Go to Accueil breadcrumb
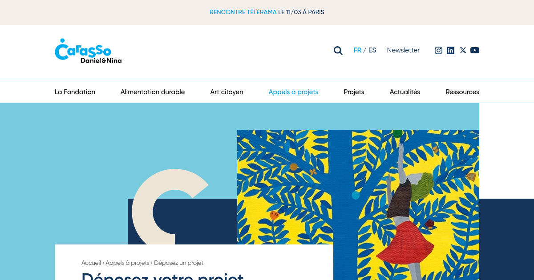 click(x=91, y=263)
